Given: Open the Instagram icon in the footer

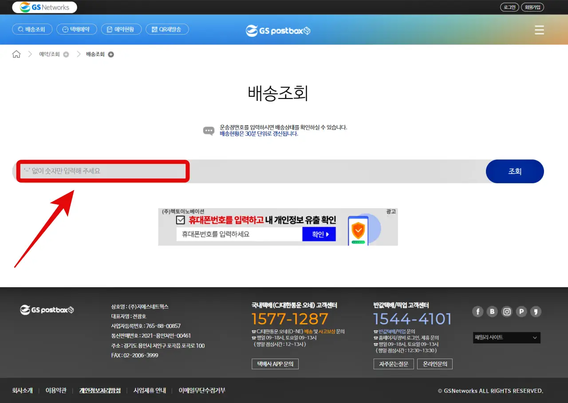Looking at the screenshot, I should (x=507, y=312).
